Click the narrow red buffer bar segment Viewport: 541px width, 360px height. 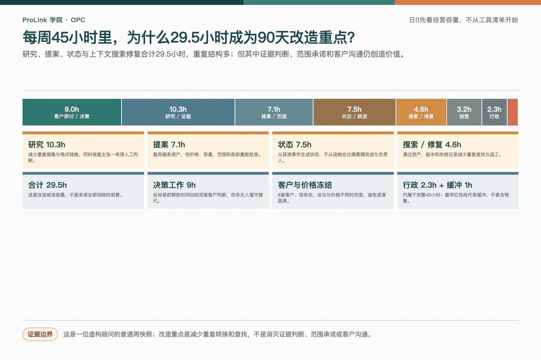[x=513, y=112]
